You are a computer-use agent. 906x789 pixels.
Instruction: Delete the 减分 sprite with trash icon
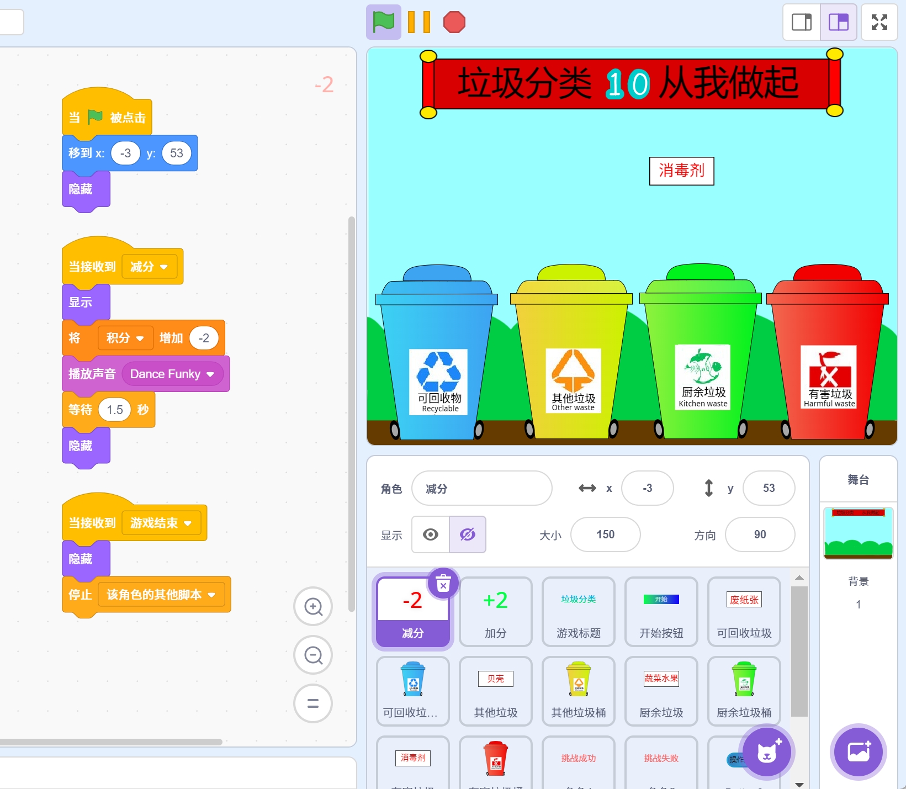point(443,583)
